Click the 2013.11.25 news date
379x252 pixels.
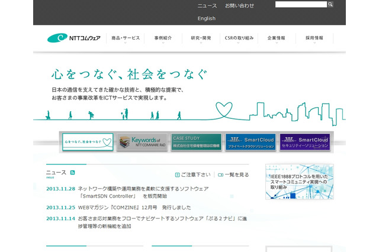click(60, 208)
